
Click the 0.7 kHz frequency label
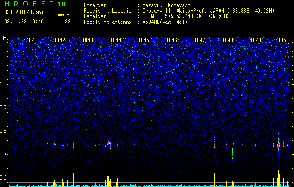(x=4, y=154)
